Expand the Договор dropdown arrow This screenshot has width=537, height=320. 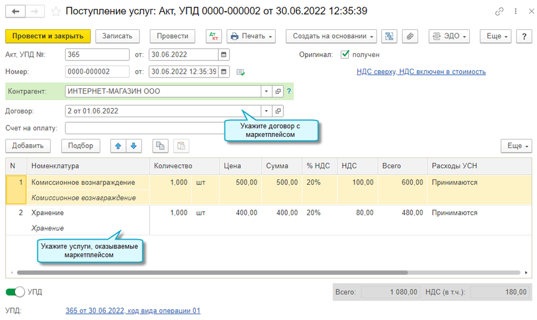[266, 111]
